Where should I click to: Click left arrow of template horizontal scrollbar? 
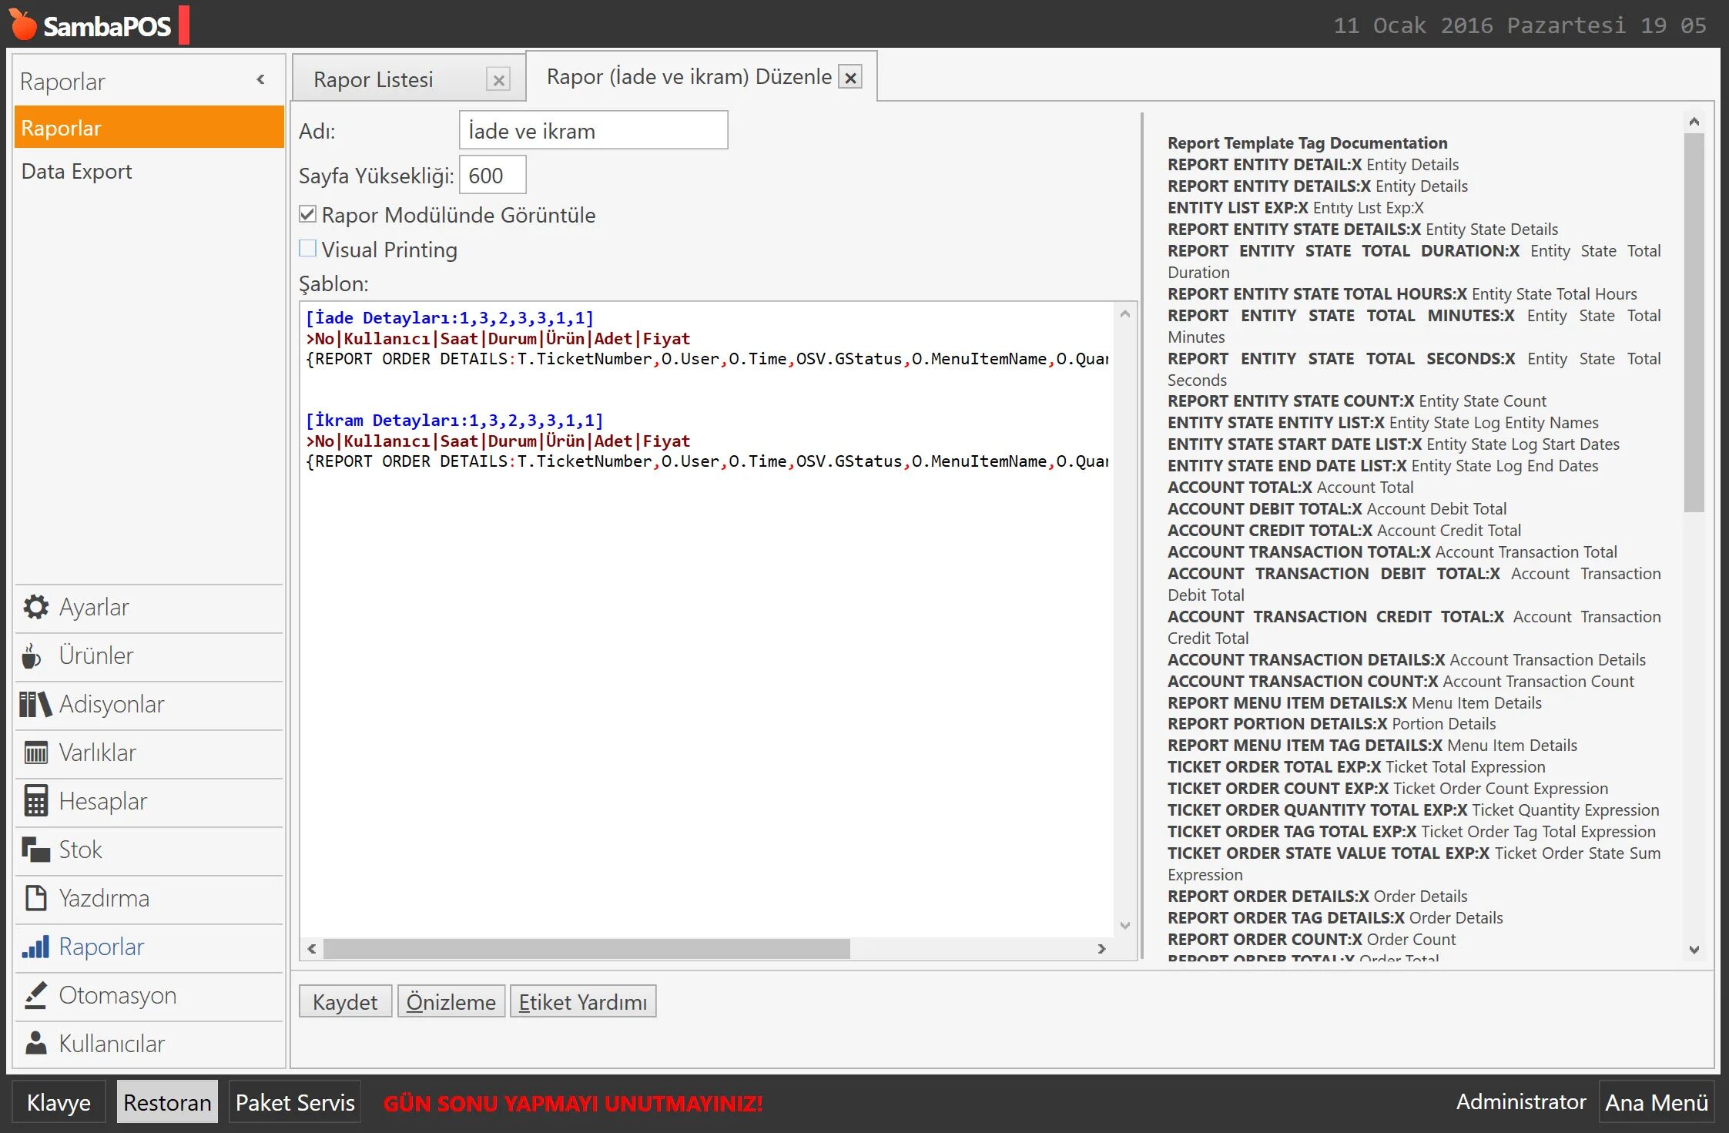click(312, 949)
